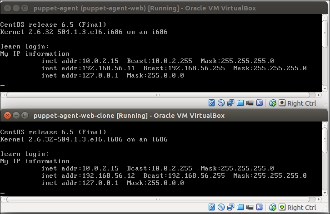
Task: Click network adapter icon in puppet-agent-web status bar
Action: 231,103
